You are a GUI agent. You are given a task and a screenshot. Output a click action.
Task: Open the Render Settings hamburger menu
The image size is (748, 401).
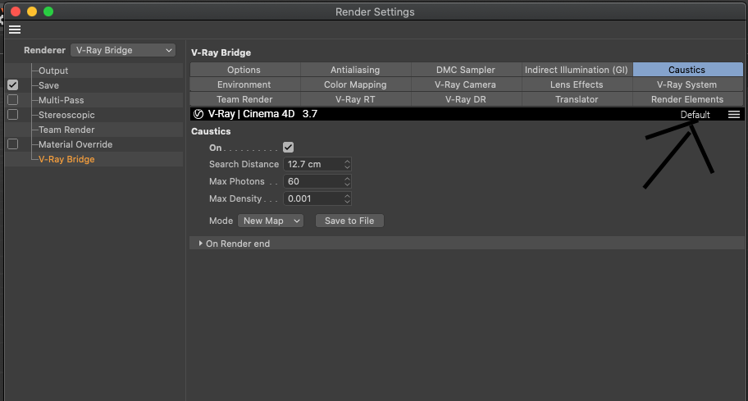point(15,30)
